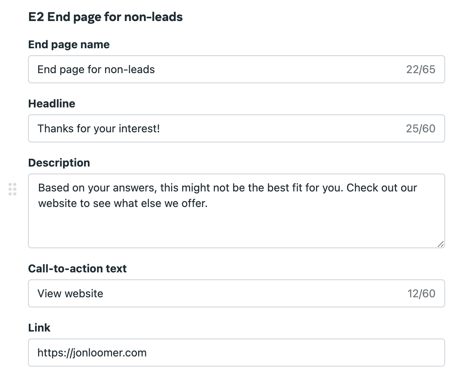Click the "Thanks for your interest!" headline text

pyautogui.click(x=99, y=128)
